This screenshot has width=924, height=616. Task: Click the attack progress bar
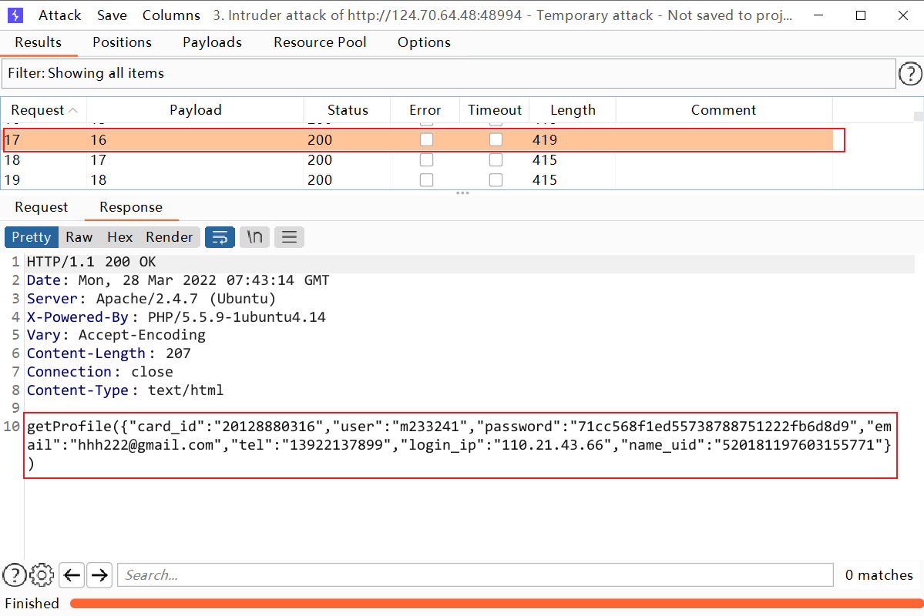click(x=496, y=604)
